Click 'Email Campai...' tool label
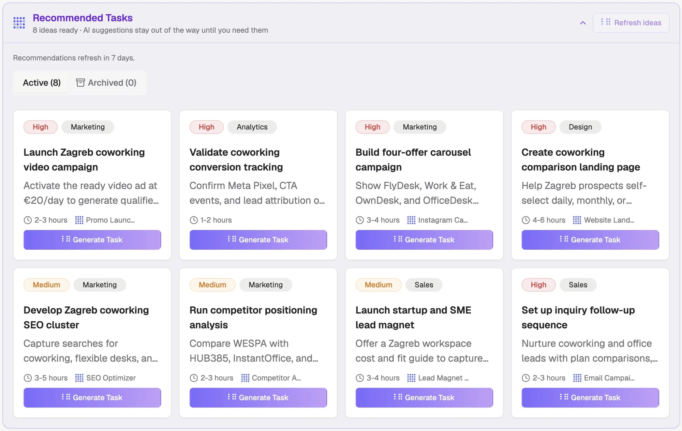682x431 pixels. coord(609,378)
